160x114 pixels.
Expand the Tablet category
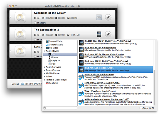pyautogui.click(x=45, y=77)
